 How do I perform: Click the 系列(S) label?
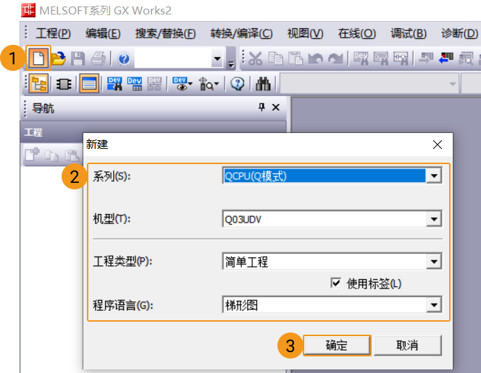point(112,176)
